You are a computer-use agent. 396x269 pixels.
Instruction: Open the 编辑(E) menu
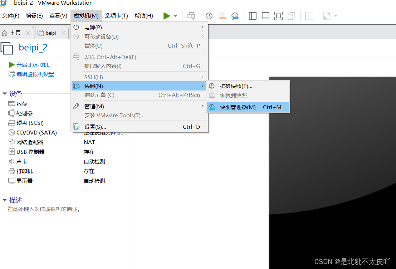coord(34,16)
